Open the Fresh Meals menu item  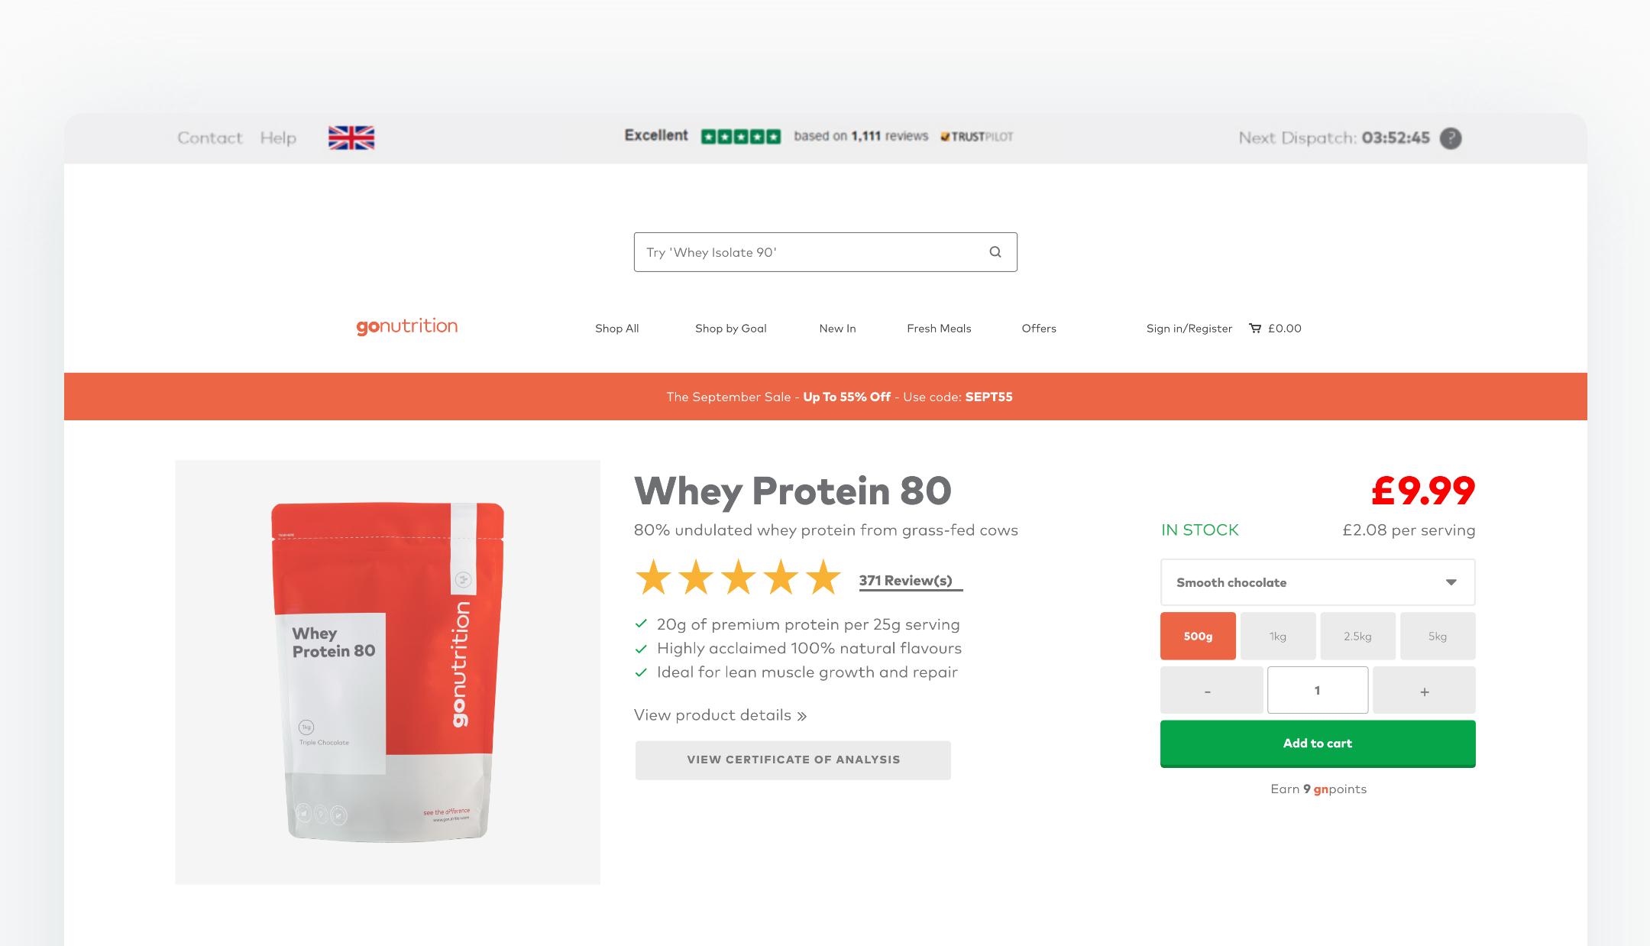coord(939,329)
